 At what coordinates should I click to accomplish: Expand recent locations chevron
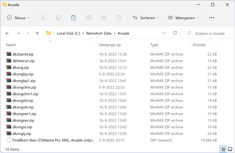click(28, 33)
